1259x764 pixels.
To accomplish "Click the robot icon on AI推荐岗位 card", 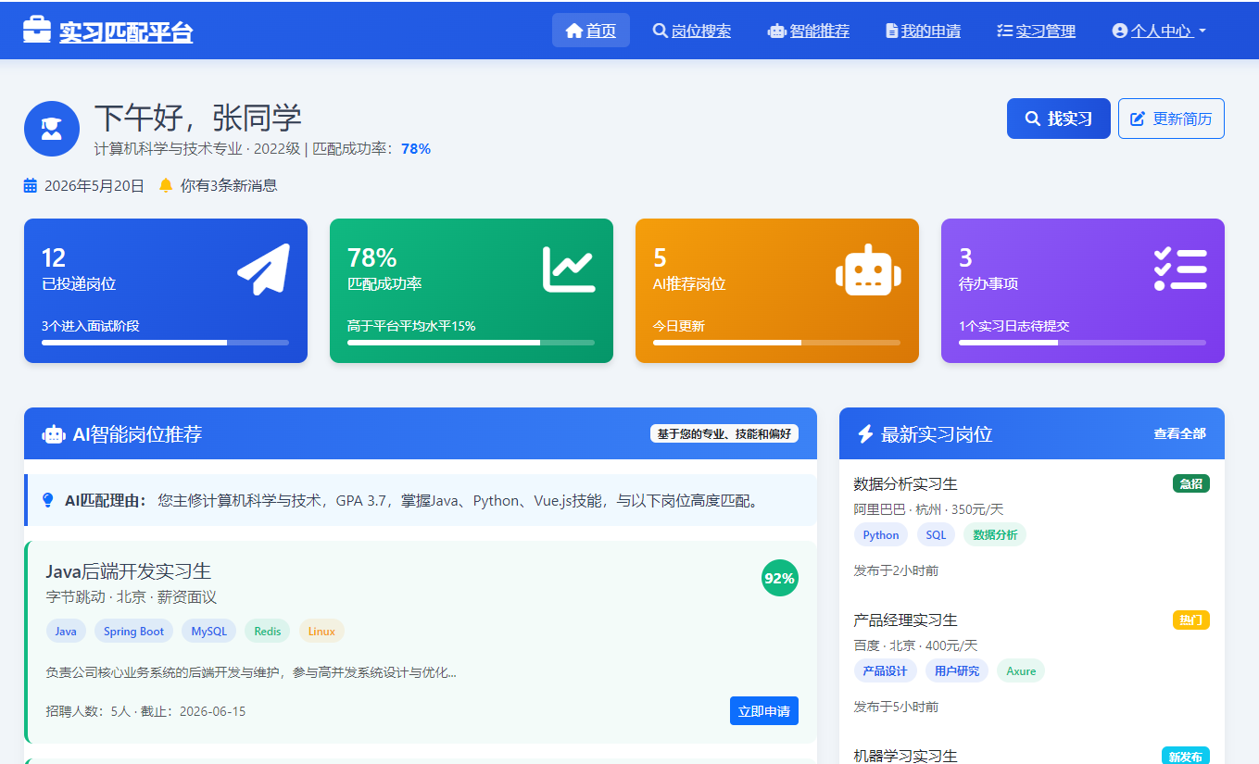I will 871,270.
